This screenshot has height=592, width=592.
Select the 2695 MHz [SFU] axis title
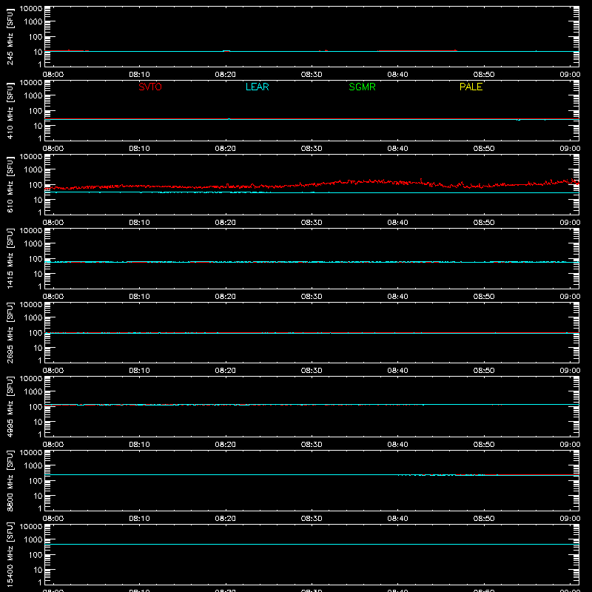(10, 332)
